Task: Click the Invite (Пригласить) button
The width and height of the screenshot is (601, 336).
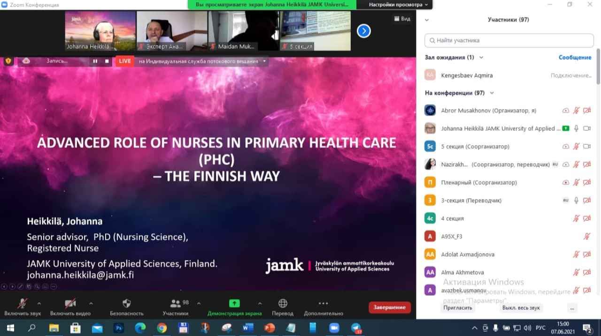Action: 458,308
